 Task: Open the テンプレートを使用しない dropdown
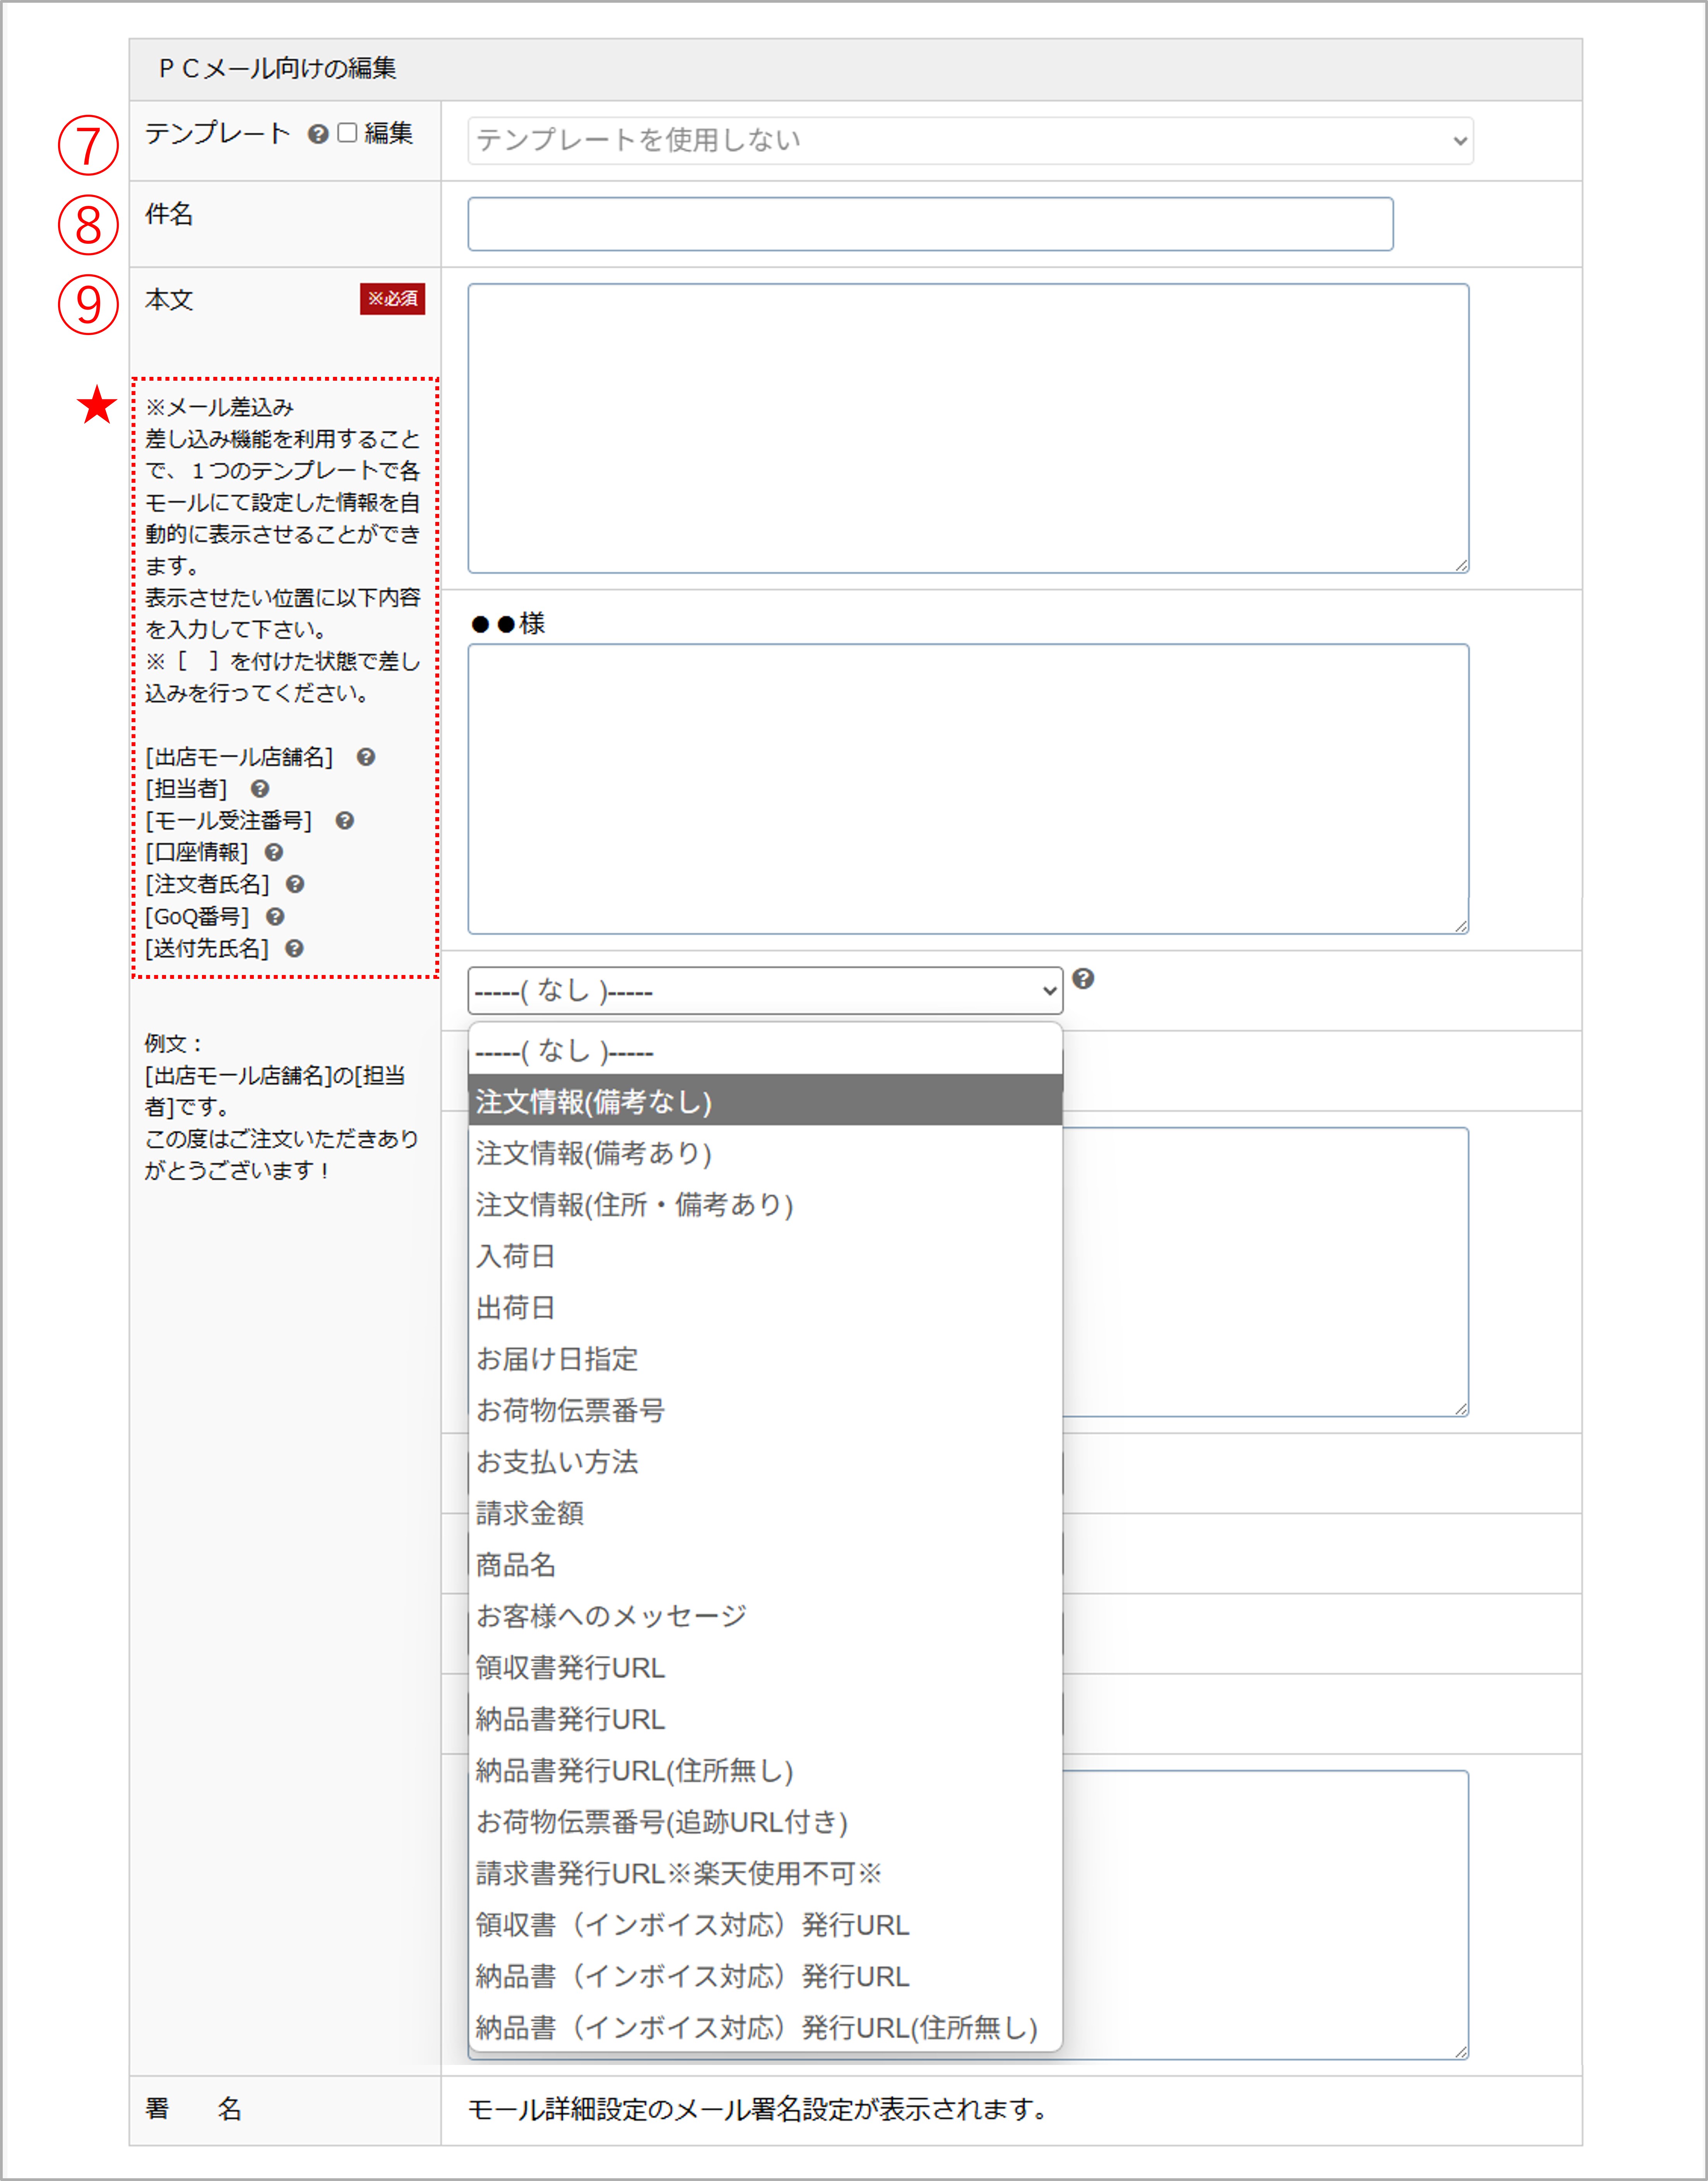tap(970, 140)
